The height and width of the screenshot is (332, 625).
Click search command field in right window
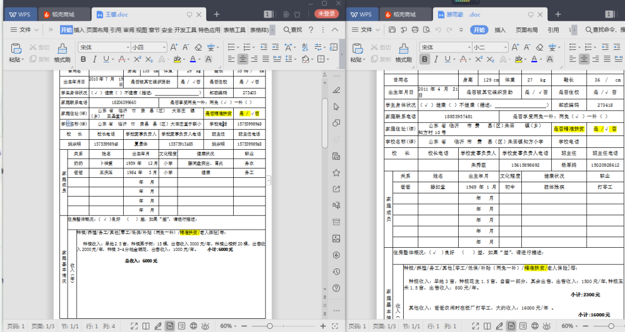[x=604, y=30]
